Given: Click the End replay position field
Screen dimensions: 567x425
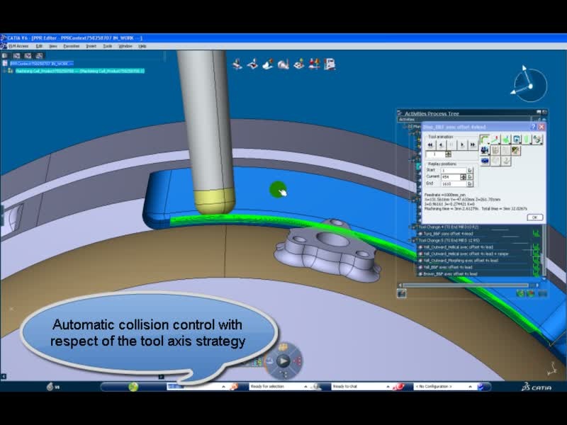Looking at the screenshot, I should point(454,184).
